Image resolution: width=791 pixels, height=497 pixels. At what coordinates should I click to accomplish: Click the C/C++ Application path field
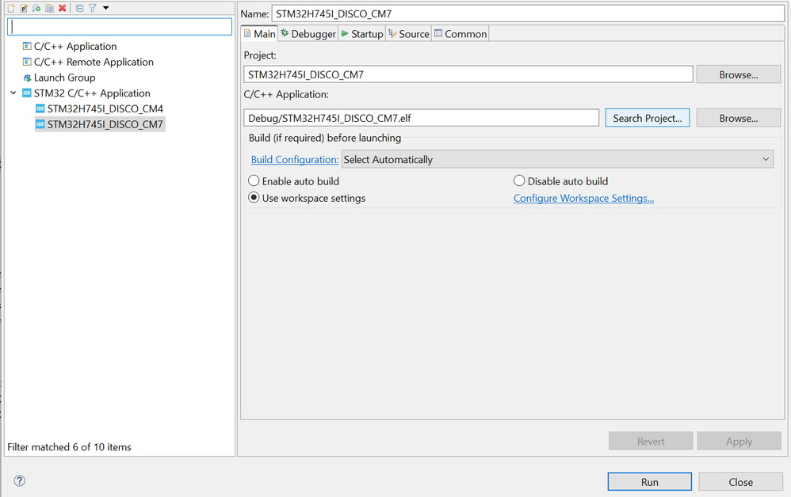(x=421, y=119)
